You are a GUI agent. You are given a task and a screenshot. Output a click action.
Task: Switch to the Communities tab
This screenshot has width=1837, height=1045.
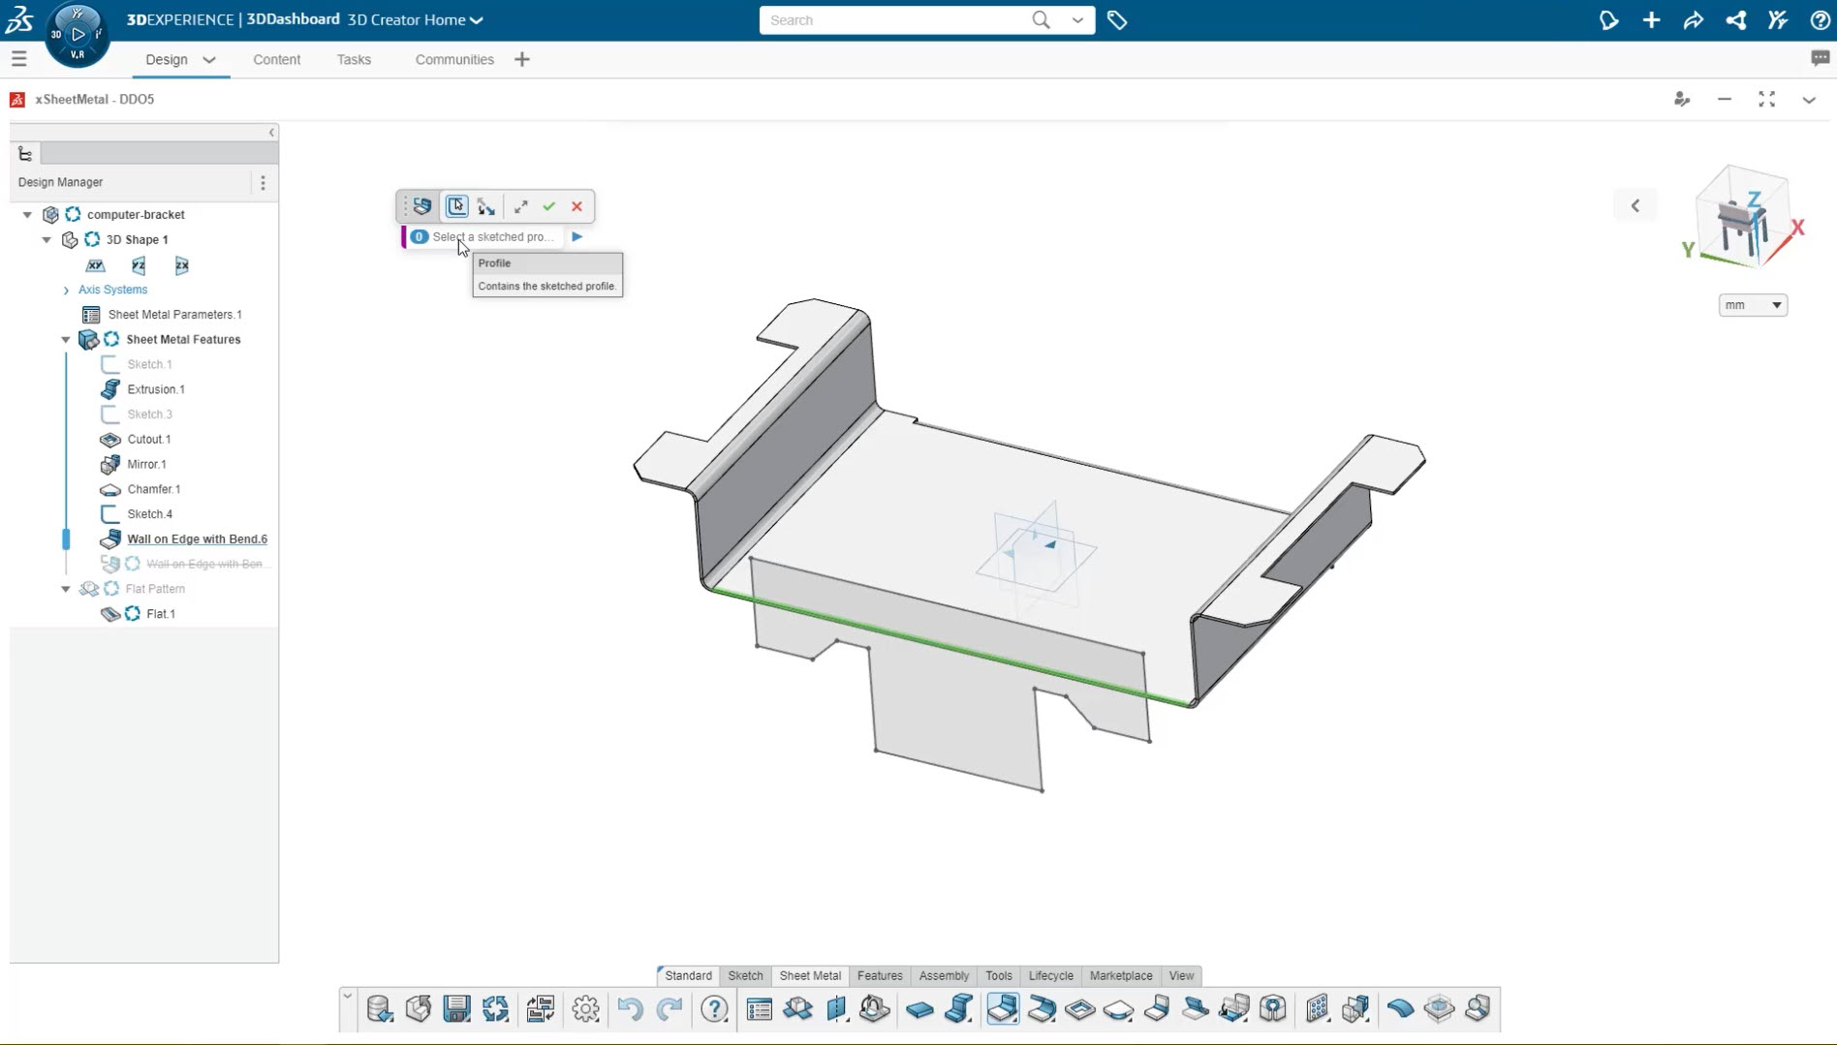point(454,60)
